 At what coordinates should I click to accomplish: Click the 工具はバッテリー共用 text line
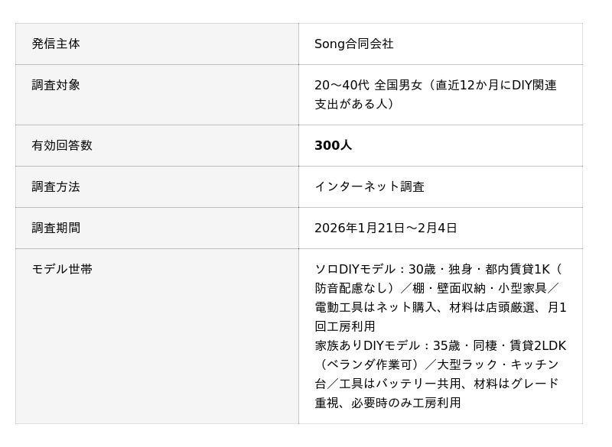(x=437, y=384)
